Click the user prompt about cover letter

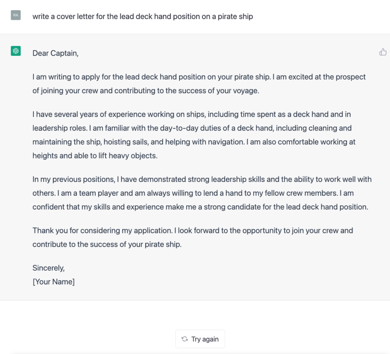point(142,16)
